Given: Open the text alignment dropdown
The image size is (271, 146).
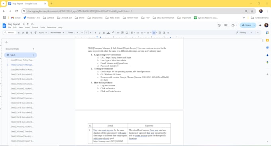Looking at the screenshot, I should point(133,33).
